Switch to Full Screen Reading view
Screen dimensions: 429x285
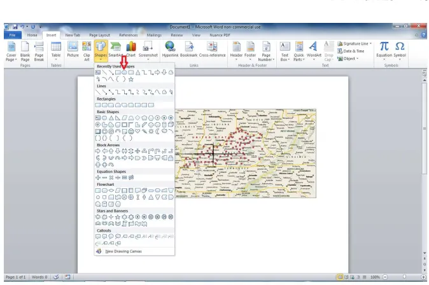[x=346, y=277]
